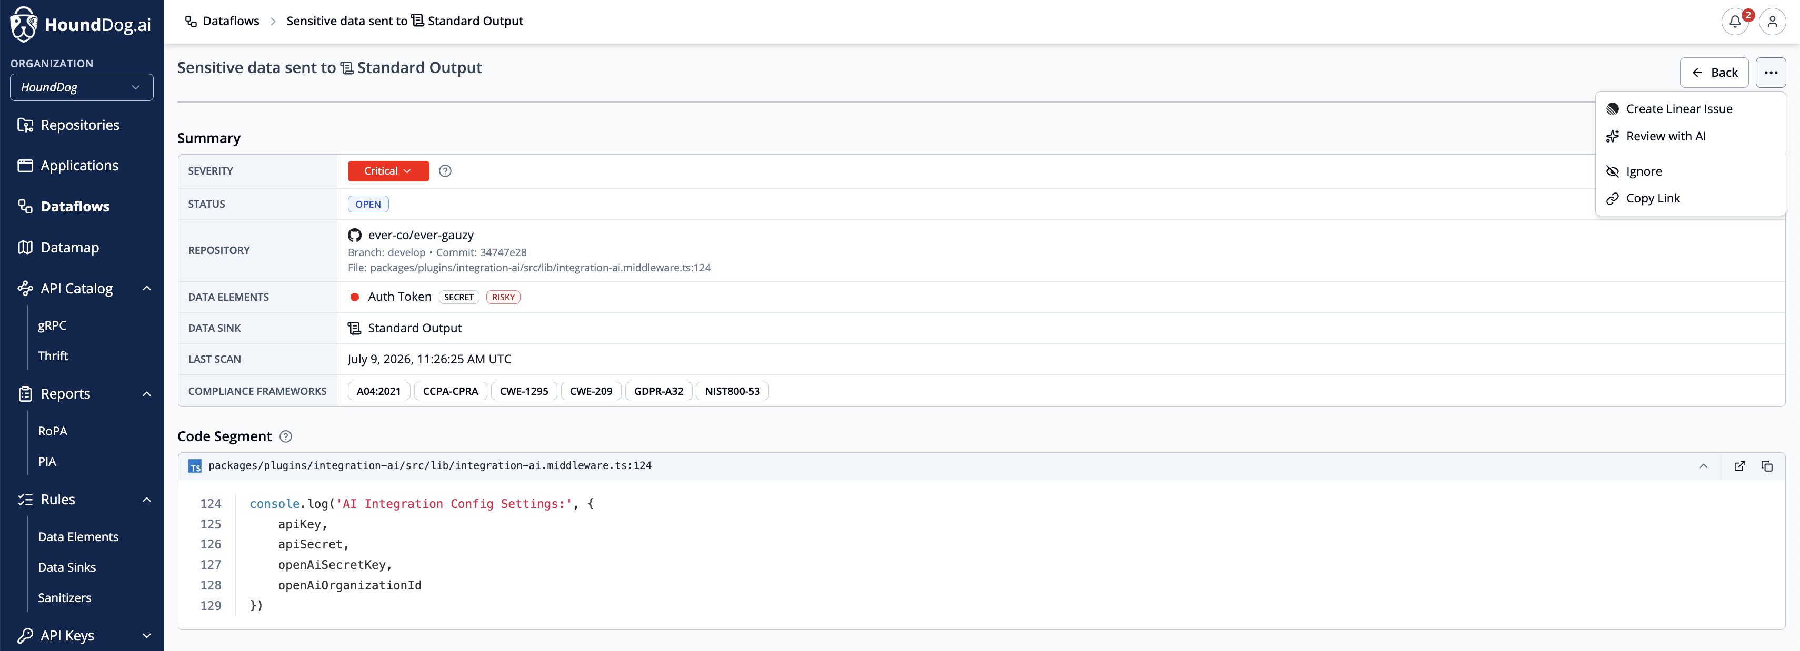Click code line 127 openAiSecretKey

335,565
